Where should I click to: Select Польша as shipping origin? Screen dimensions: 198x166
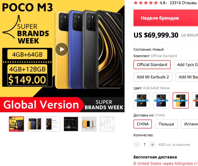pyautogui.click(x=166, y=124)
